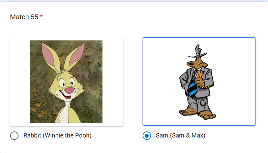Click the Sam (Sam & Max) option label
The width and height of the screenshot is (268, 153).
pos(180,135)
